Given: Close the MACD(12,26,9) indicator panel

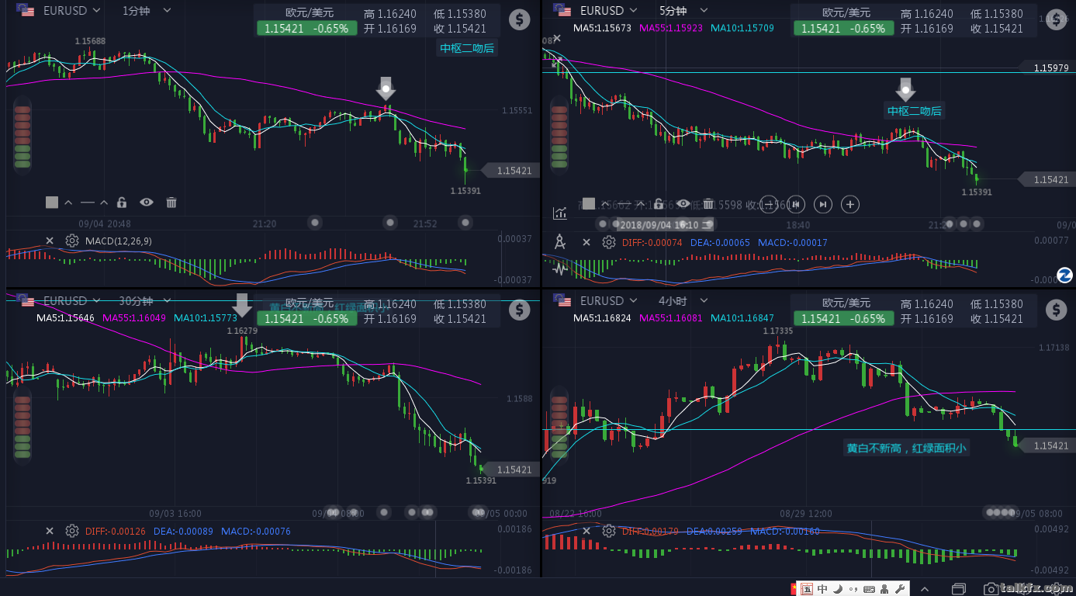Looking at the screenshot, I should (50, 241).
